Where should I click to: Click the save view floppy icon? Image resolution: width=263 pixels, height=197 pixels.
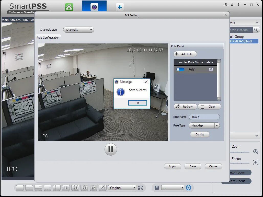pyautogui.click(x=157, y=188)
